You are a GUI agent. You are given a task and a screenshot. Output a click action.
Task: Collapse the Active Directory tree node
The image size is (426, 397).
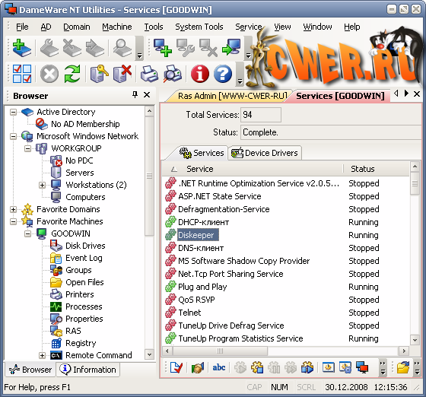(x=13, y=112)
